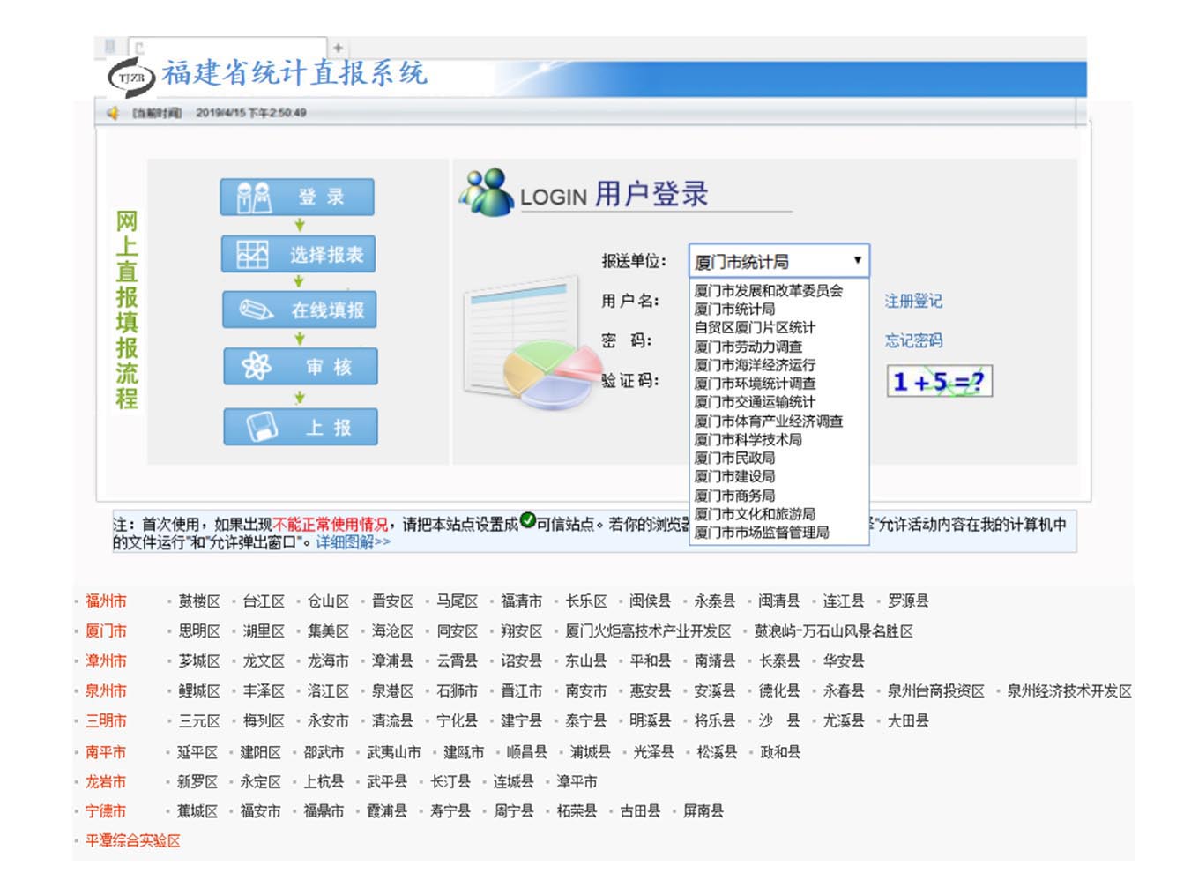The width and height of the screenshot is (1191, 873).
Task: Select 厦门市海洋经济运行 option
Action: click(x=755, y=365)
